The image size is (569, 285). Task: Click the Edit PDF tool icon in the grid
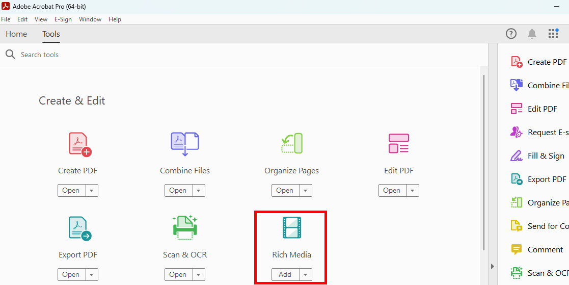398,143
